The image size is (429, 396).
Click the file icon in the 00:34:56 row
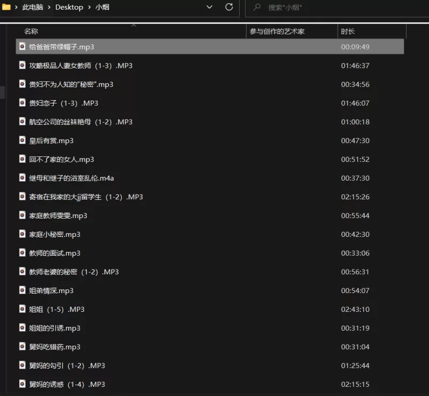(23, 84)
